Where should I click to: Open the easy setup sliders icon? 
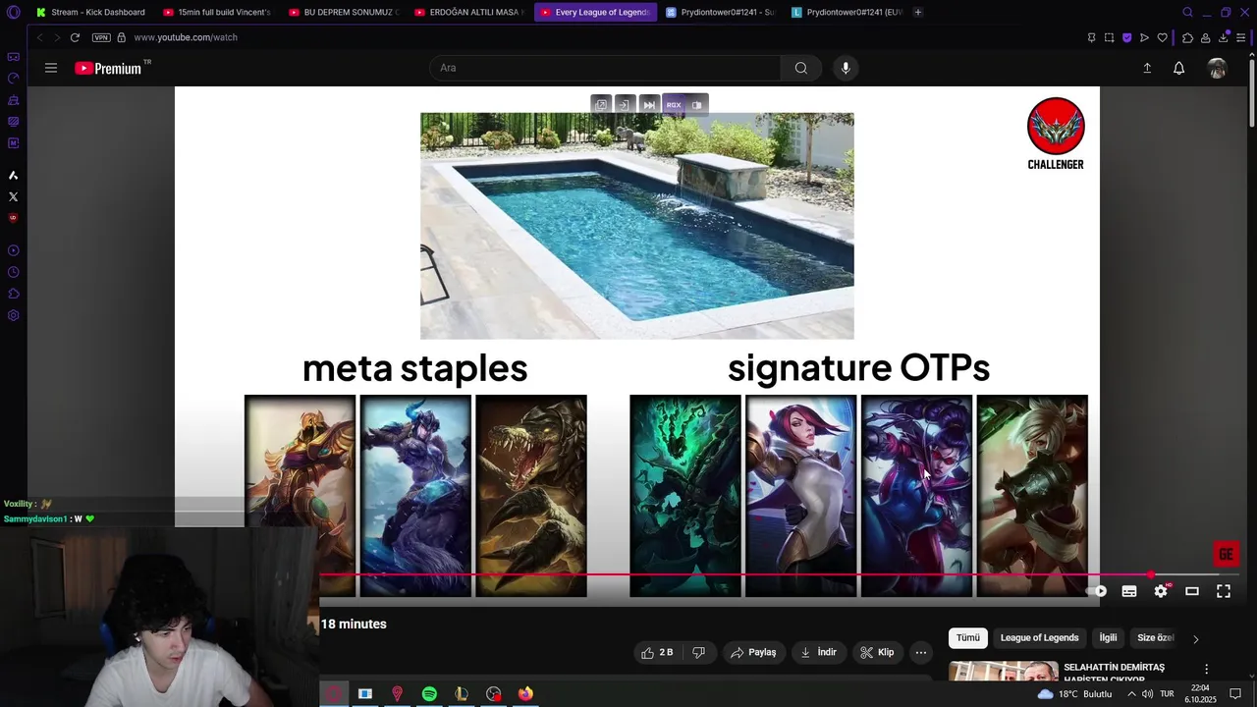(x=1241, y=37)
